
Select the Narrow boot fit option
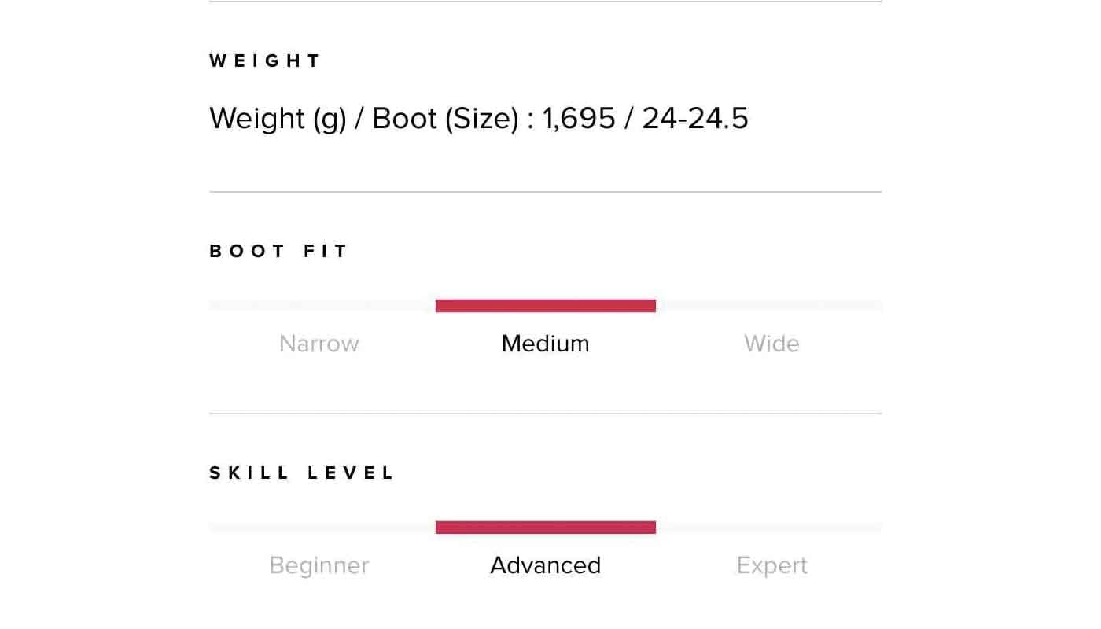[319, 344]
